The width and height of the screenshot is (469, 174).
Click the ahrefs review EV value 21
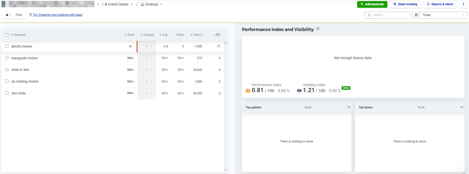(x=218, y=46)
